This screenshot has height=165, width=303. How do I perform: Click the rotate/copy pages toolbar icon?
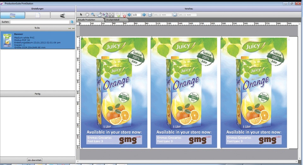pos(99,15)
